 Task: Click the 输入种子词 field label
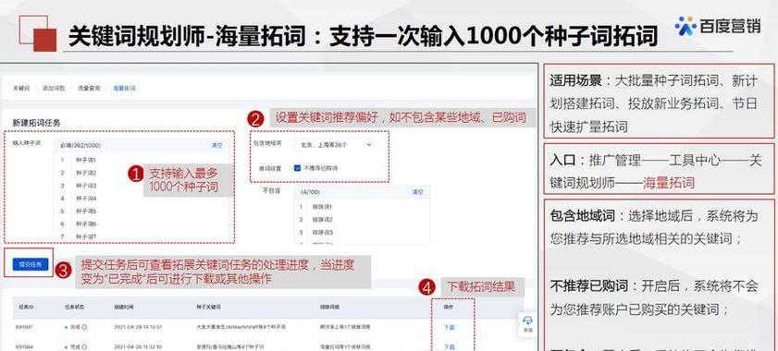pos(27,143)
